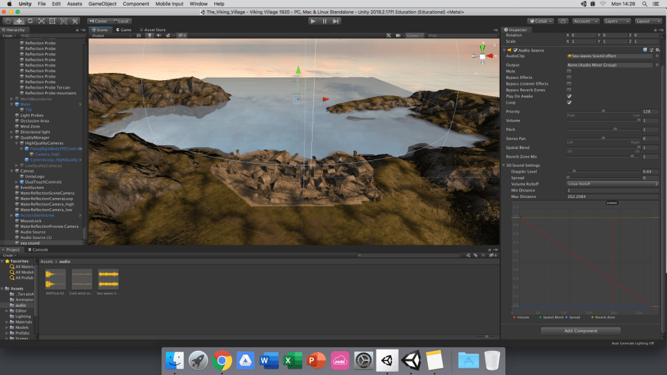Image resolution: width=667 pixels, height=375 pixels.
Task: Click the Add Component button
Action: [x=580, y=331]
